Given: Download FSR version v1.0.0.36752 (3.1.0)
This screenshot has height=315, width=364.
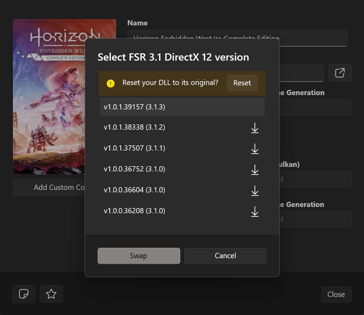Looking at the screenshot, I should coord(255,170).
